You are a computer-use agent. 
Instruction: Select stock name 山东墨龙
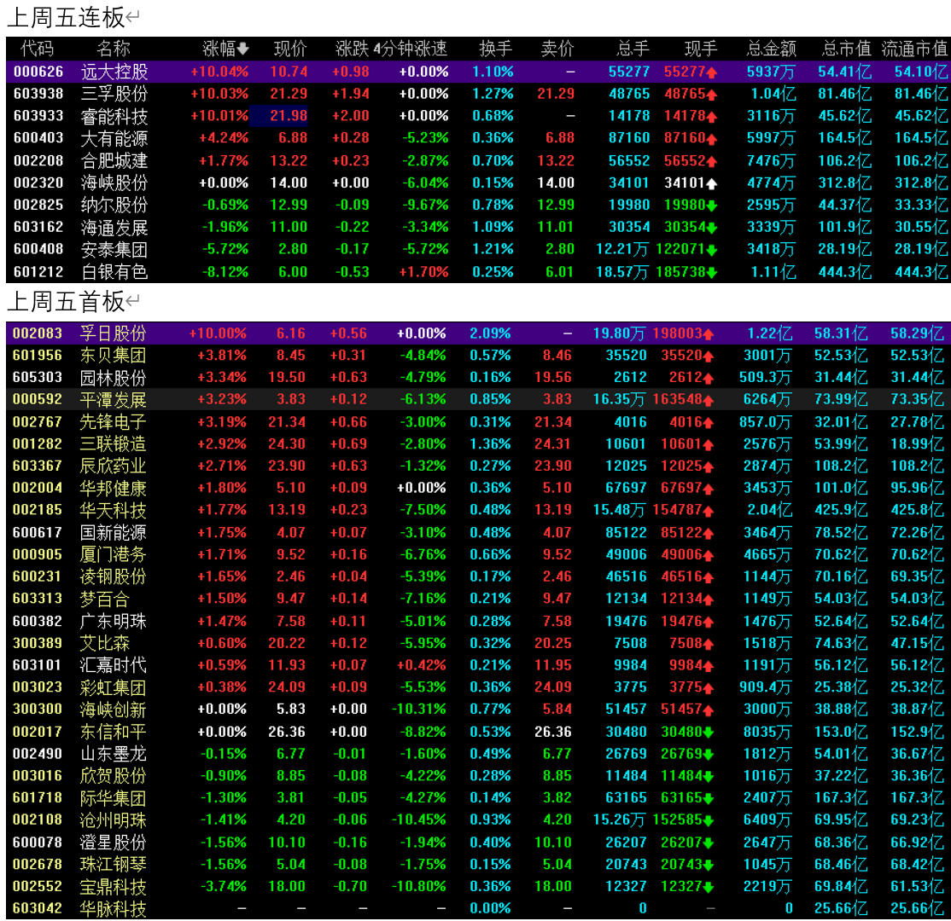[113, 754]
